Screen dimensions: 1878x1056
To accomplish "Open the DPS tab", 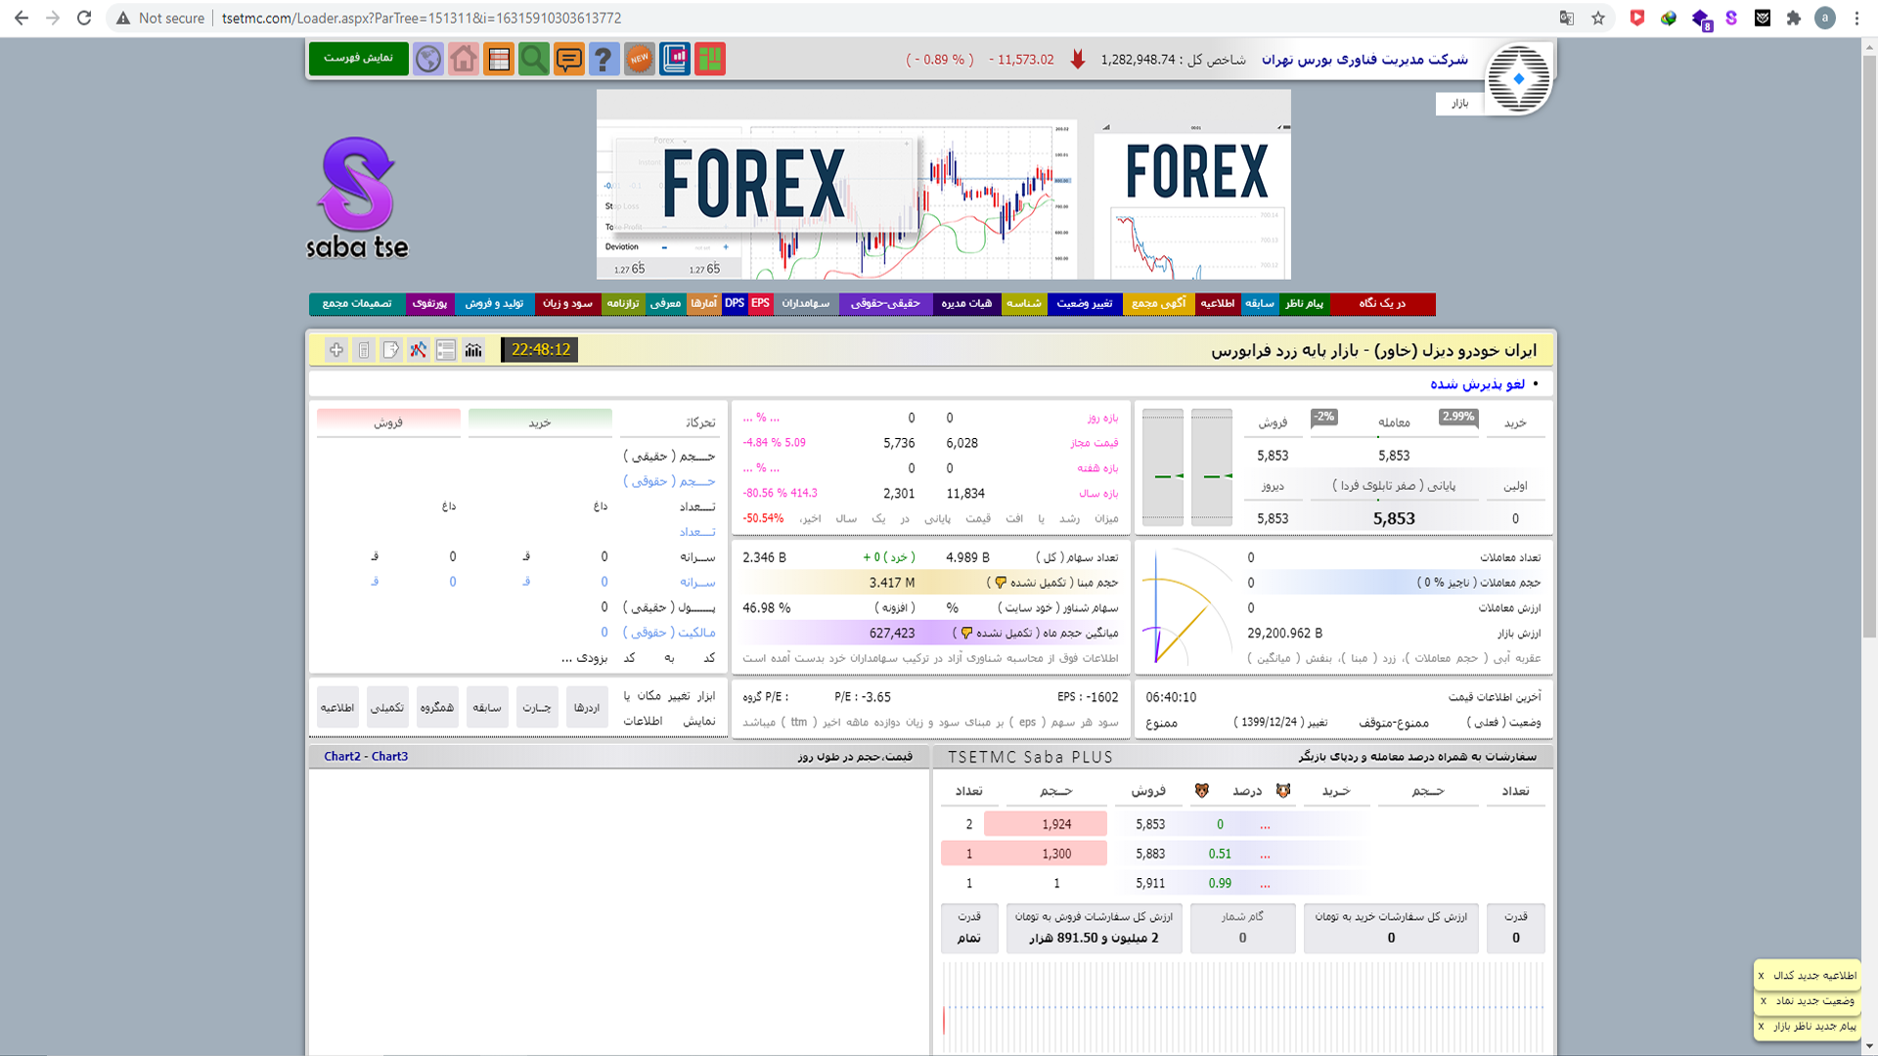I will (x=735, y=304).
